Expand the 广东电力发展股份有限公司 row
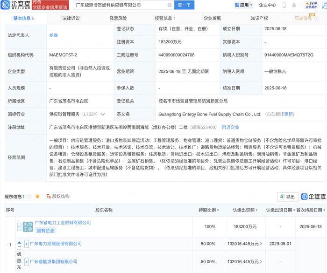 click(26, 244)
